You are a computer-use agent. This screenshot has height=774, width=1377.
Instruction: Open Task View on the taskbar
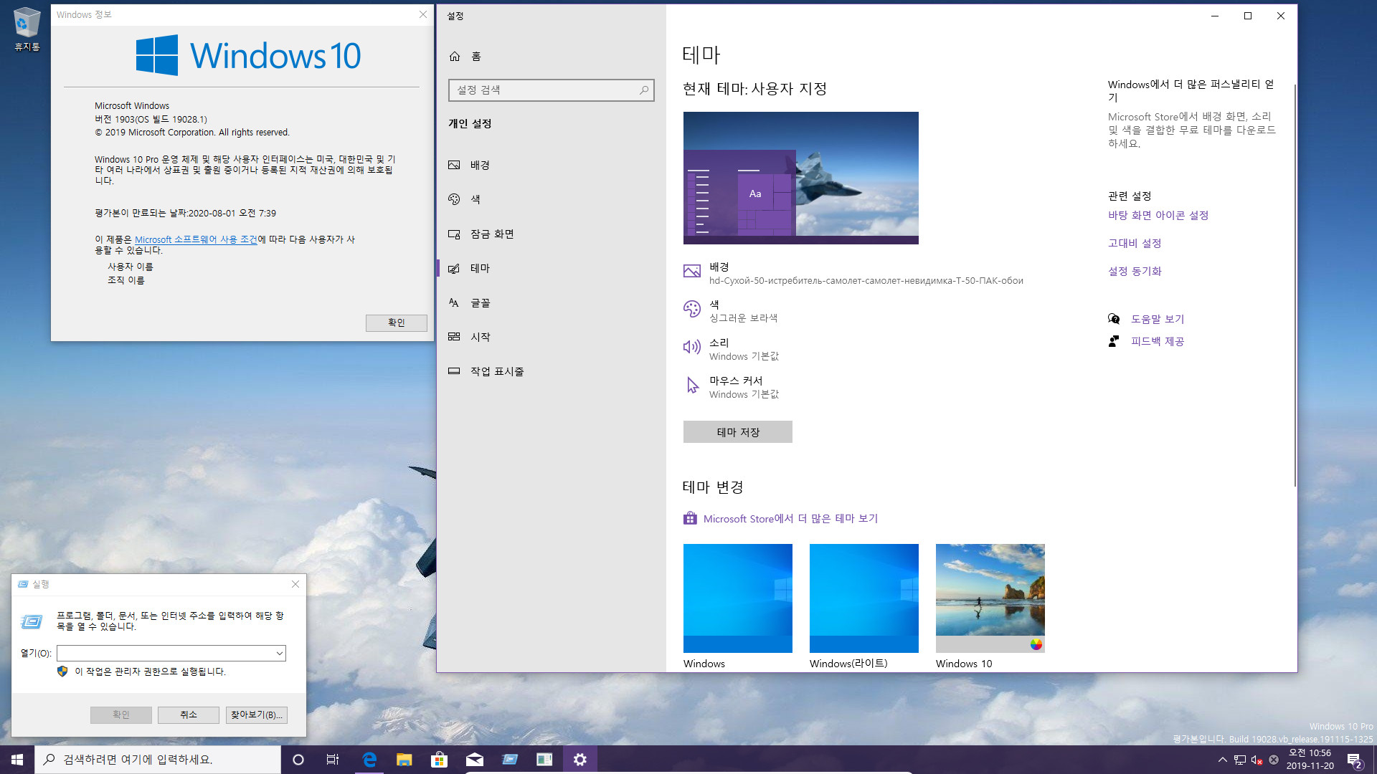click(x=333, y=760)
